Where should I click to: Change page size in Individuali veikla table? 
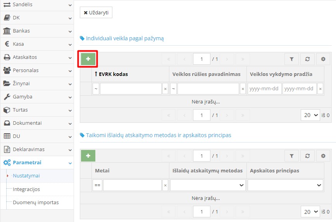tap(310, 115)
